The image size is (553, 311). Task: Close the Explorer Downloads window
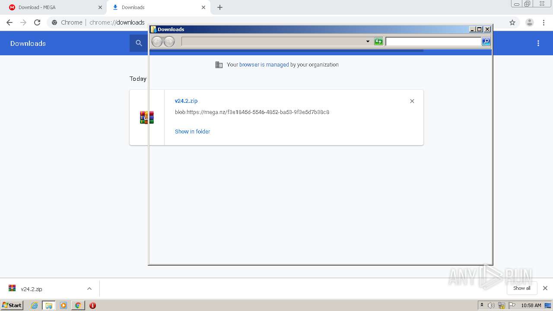tap(487, 29)
